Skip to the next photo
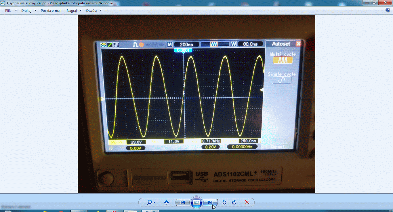The height and width of the screenshot is (212, 393). (210, 202)
